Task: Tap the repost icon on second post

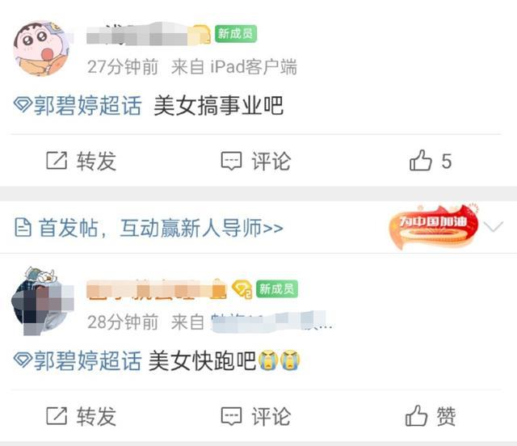Action: tap(57, 416)
